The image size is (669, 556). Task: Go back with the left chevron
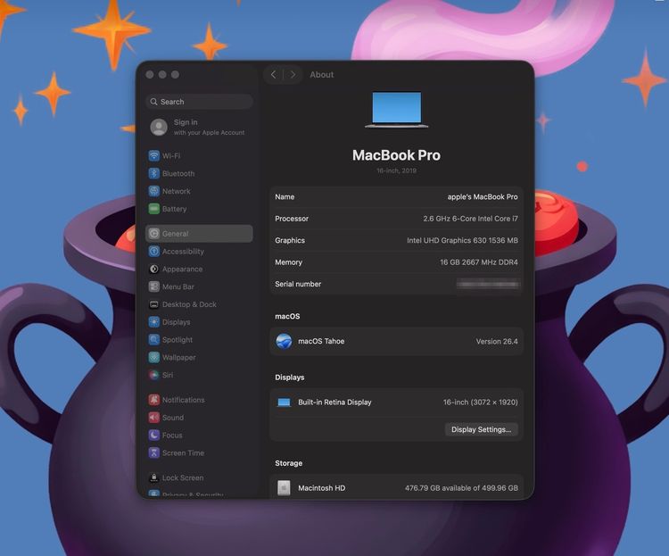pos(274,75)
